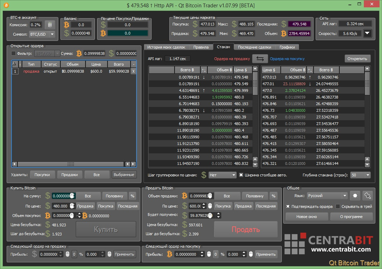Click the Будет получено spin arrows
The image size is (382, 269).
(x=218, y=216)
